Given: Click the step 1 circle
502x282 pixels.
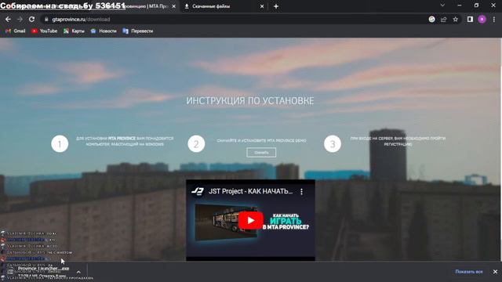Looking at the screenshot, I should [x=60, y=144].
